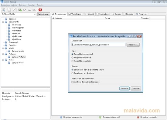Click the icon beside Sample Music
Screen dimensions: 167x120
[9, 51]
